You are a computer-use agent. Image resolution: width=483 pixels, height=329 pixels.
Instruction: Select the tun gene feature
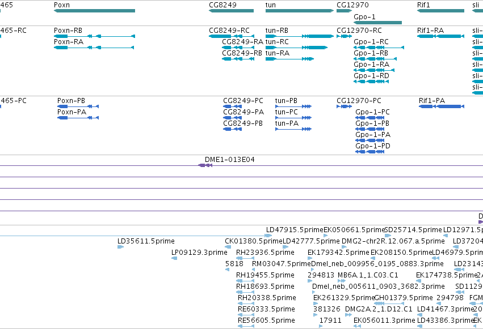click(300, 11)
